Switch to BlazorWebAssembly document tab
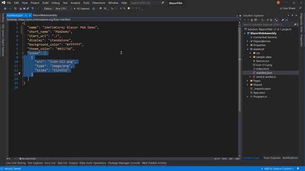 [x=45, y=15]
